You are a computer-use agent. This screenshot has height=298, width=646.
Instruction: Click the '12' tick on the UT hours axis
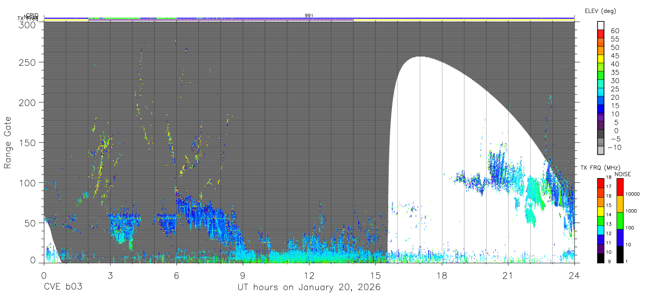coord(309,275)
